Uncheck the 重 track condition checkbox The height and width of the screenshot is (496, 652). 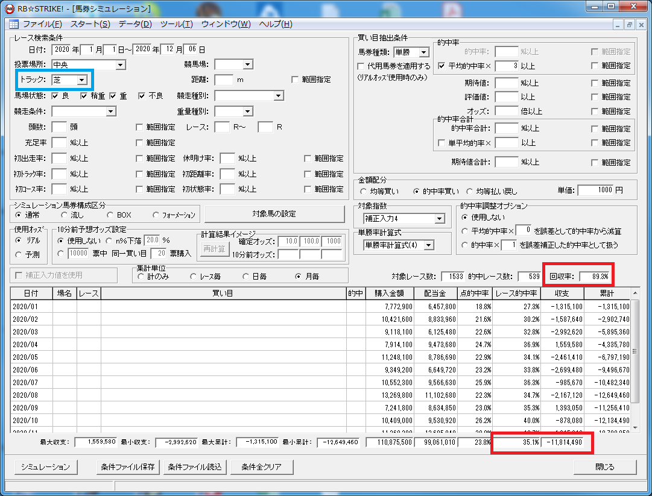[x=113, y=96]
